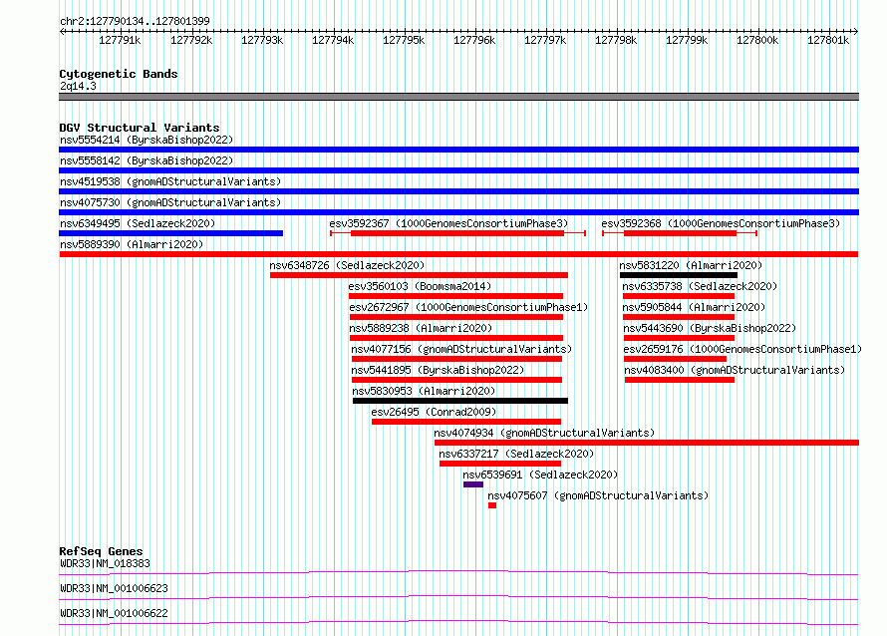Image resolution: width=887 pixels, height=636 pixels.
Task: Click the blue bar under nsv6349495
Action: 170,233
